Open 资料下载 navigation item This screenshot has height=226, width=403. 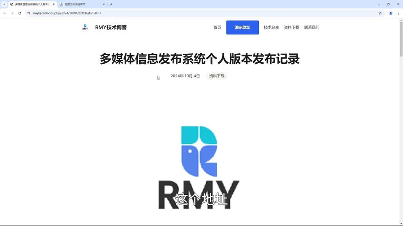click(x=291, y=28)
